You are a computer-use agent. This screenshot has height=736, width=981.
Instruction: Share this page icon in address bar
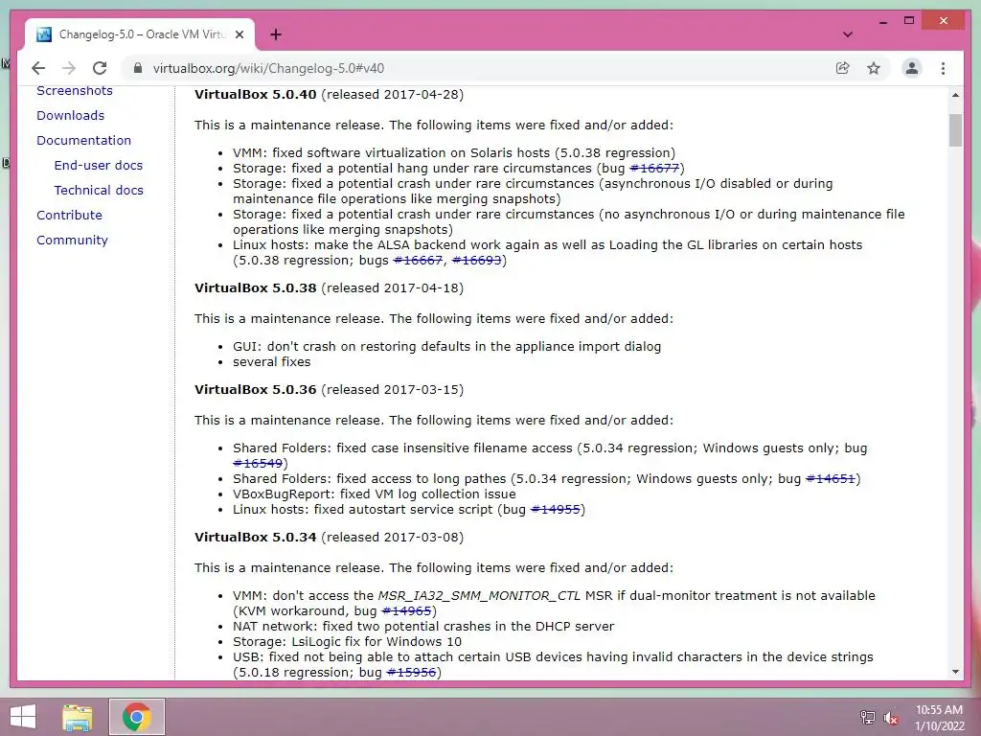tap(843, 68)
